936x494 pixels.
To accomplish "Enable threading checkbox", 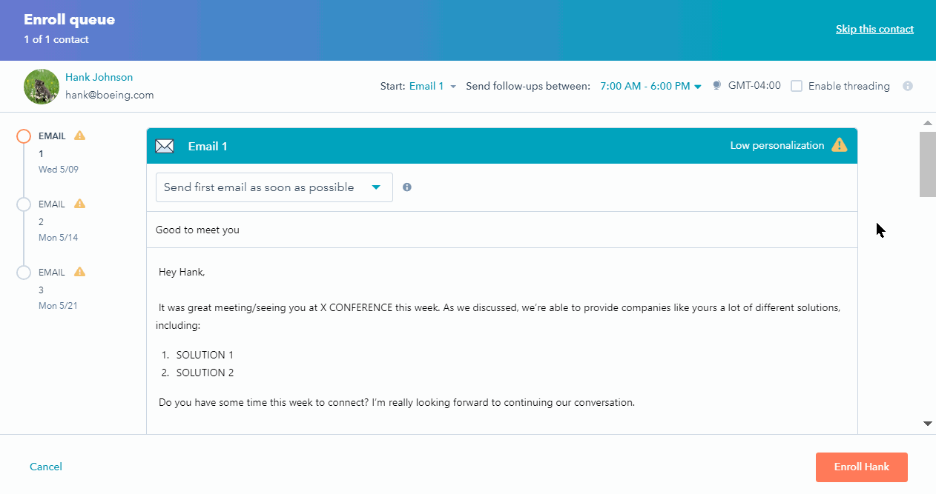I will point(797,86).
